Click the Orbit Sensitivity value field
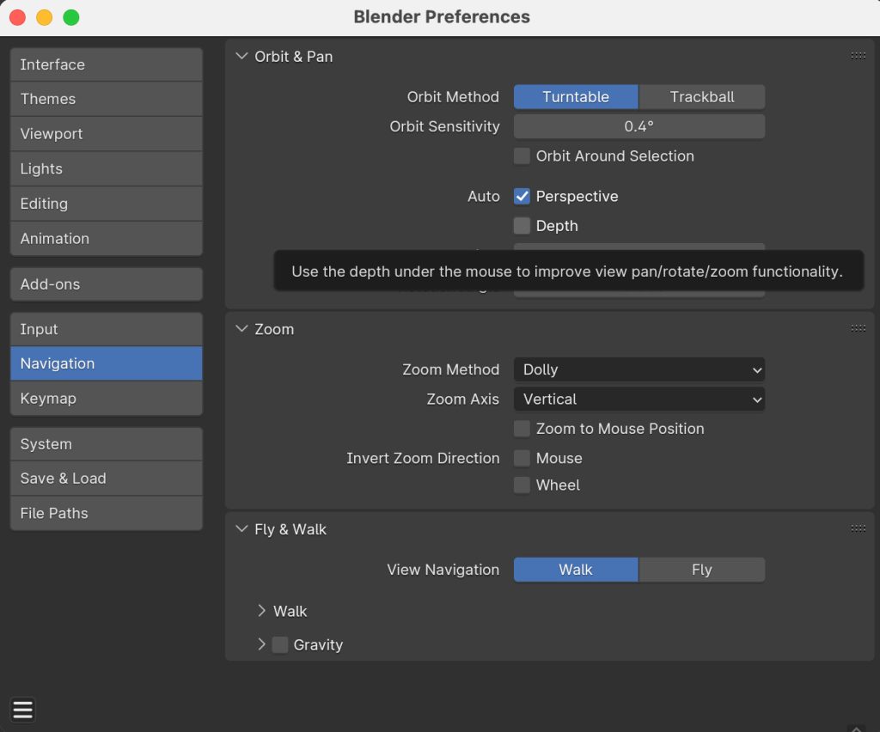 [639, 126]
